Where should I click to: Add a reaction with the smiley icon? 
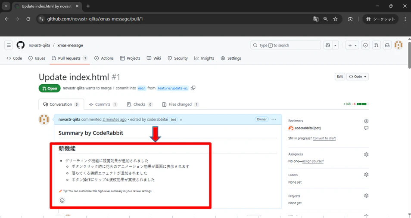[x=62, y=200]
